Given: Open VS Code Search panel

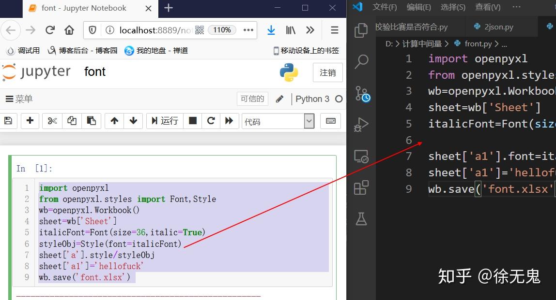Looking at the screenshot, I should coord(361,62).
